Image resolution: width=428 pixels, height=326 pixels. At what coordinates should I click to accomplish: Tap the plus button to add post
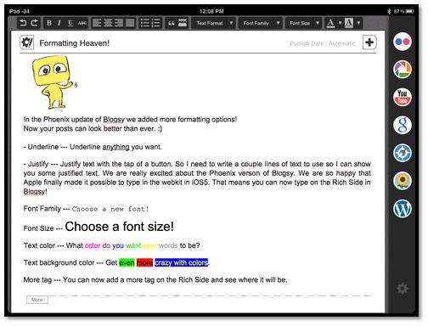coord(369,42)
